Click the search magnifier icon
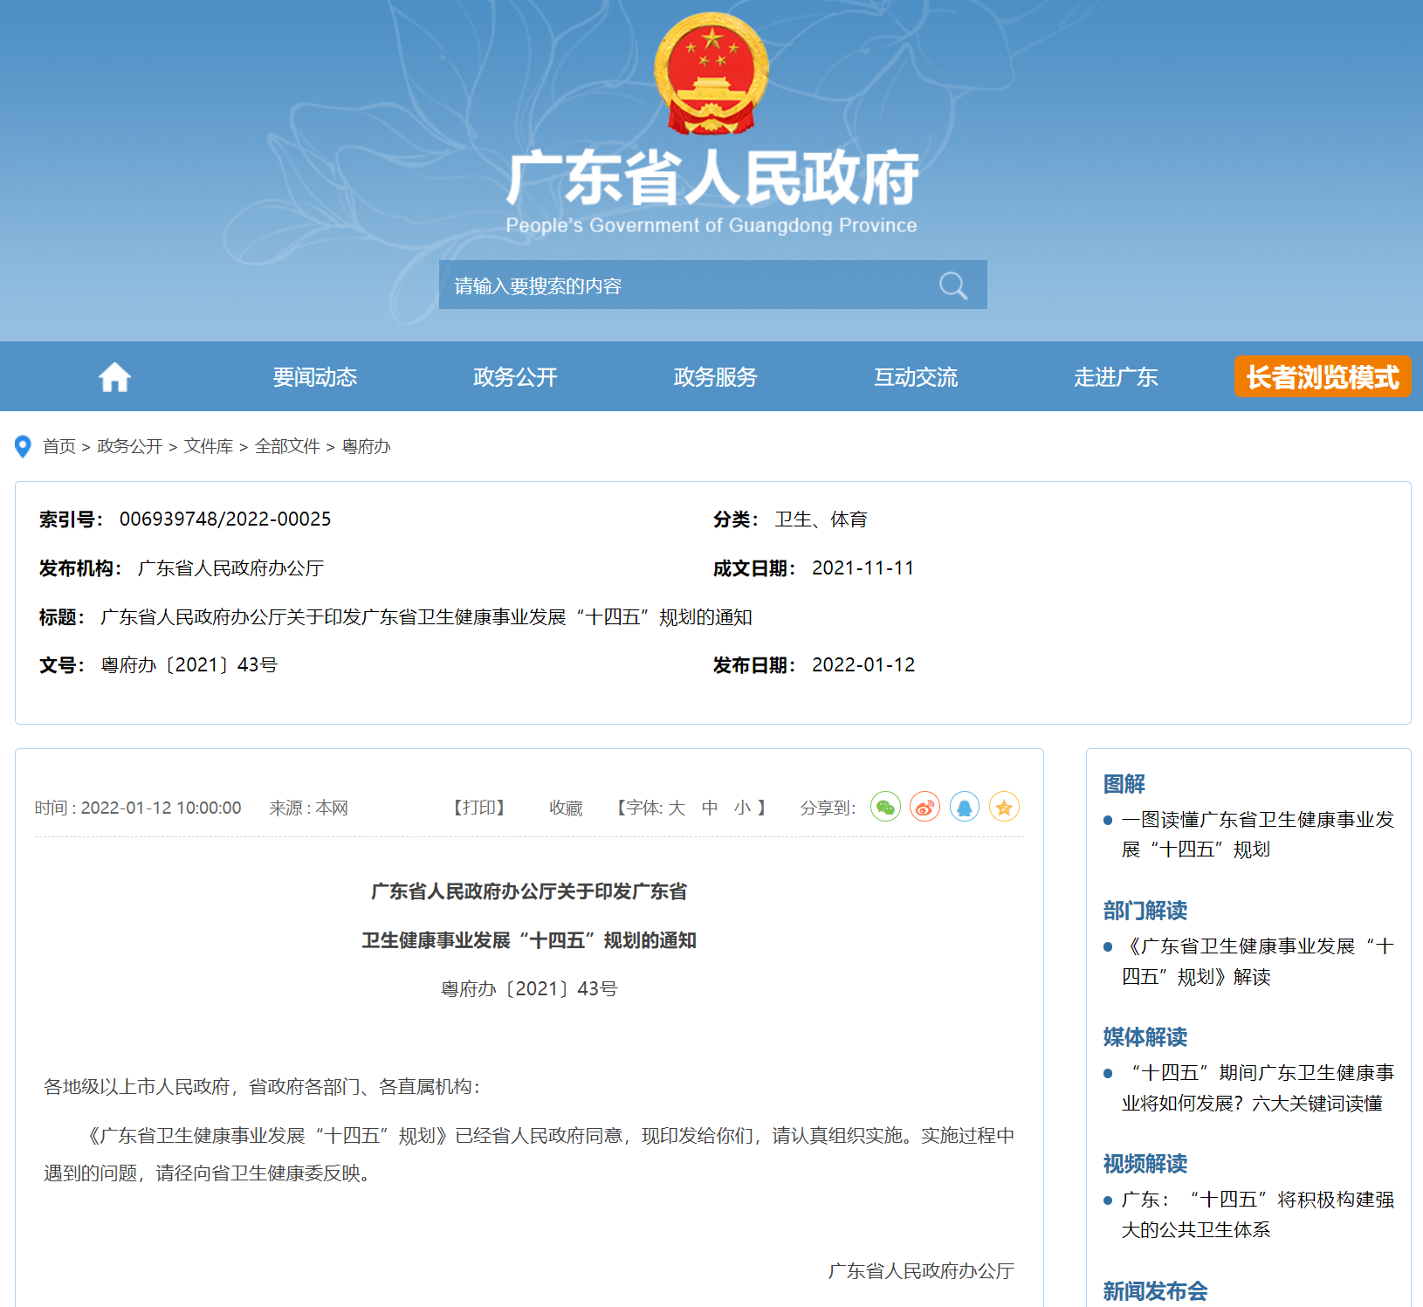 coord(952,285)
